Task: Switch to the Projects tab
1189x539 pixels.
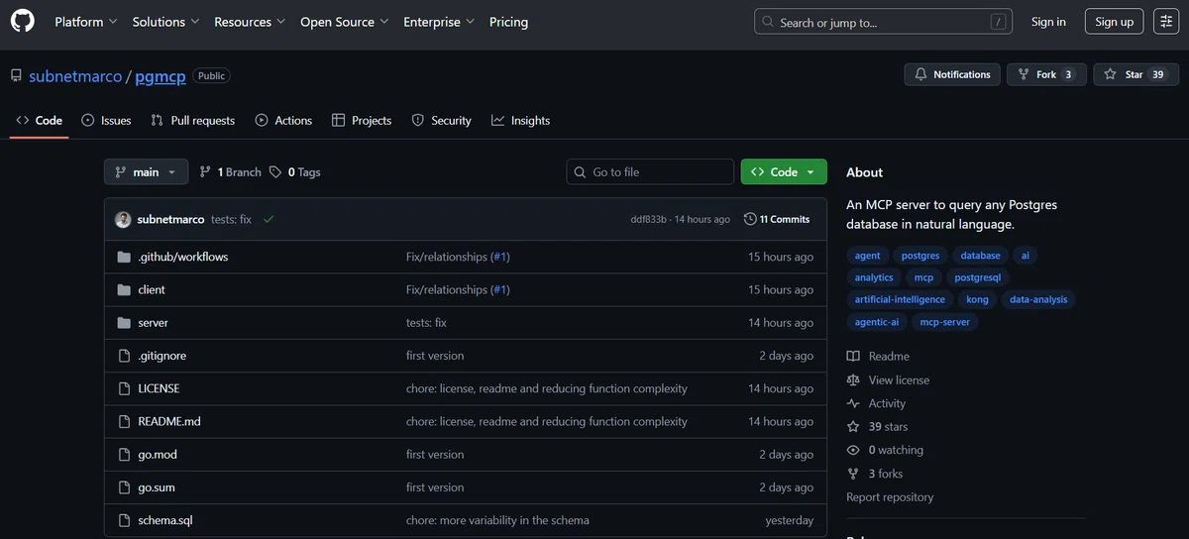Action: (362, 120)
